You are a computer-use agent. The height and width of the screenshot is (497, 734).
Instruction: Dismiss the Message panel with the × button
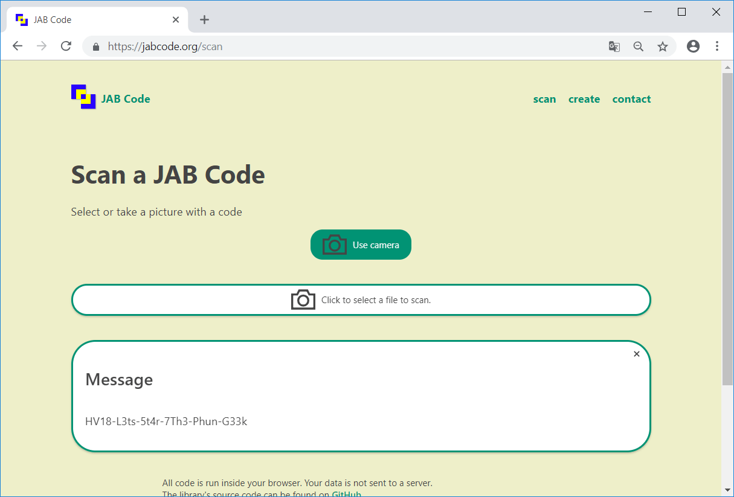click(x=636, y=354)
